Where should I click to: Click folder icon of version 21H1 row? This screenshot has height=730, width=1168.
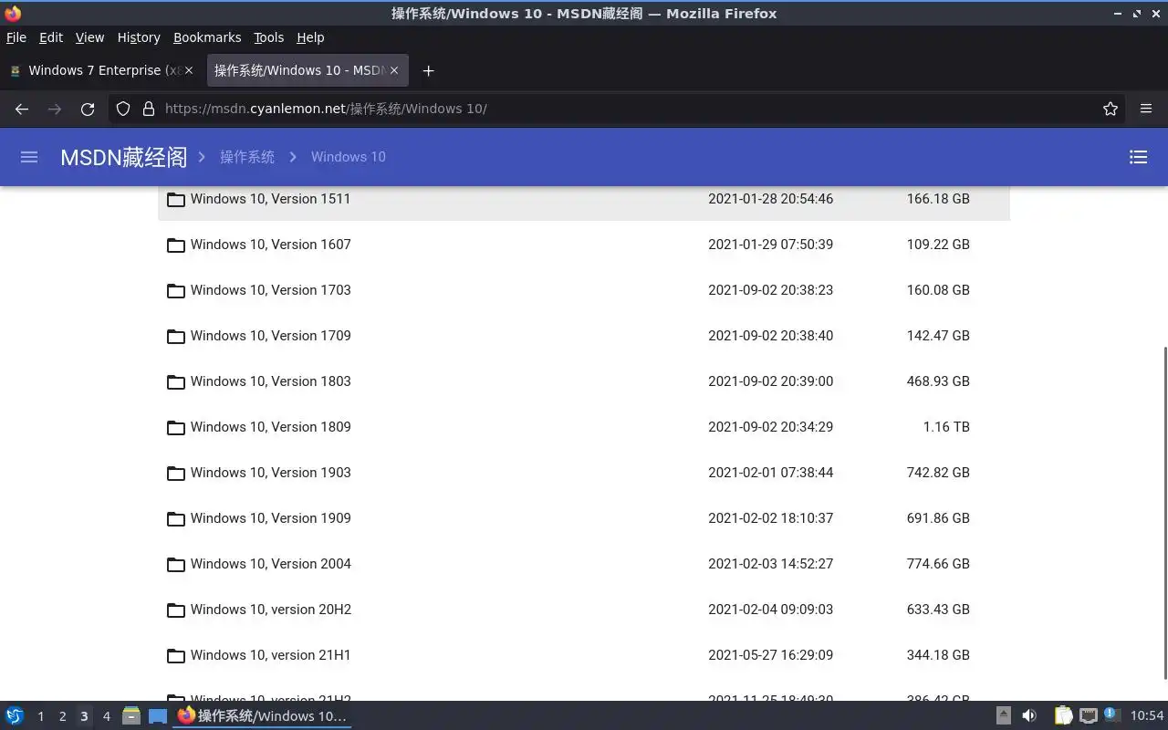pos(176,655)
